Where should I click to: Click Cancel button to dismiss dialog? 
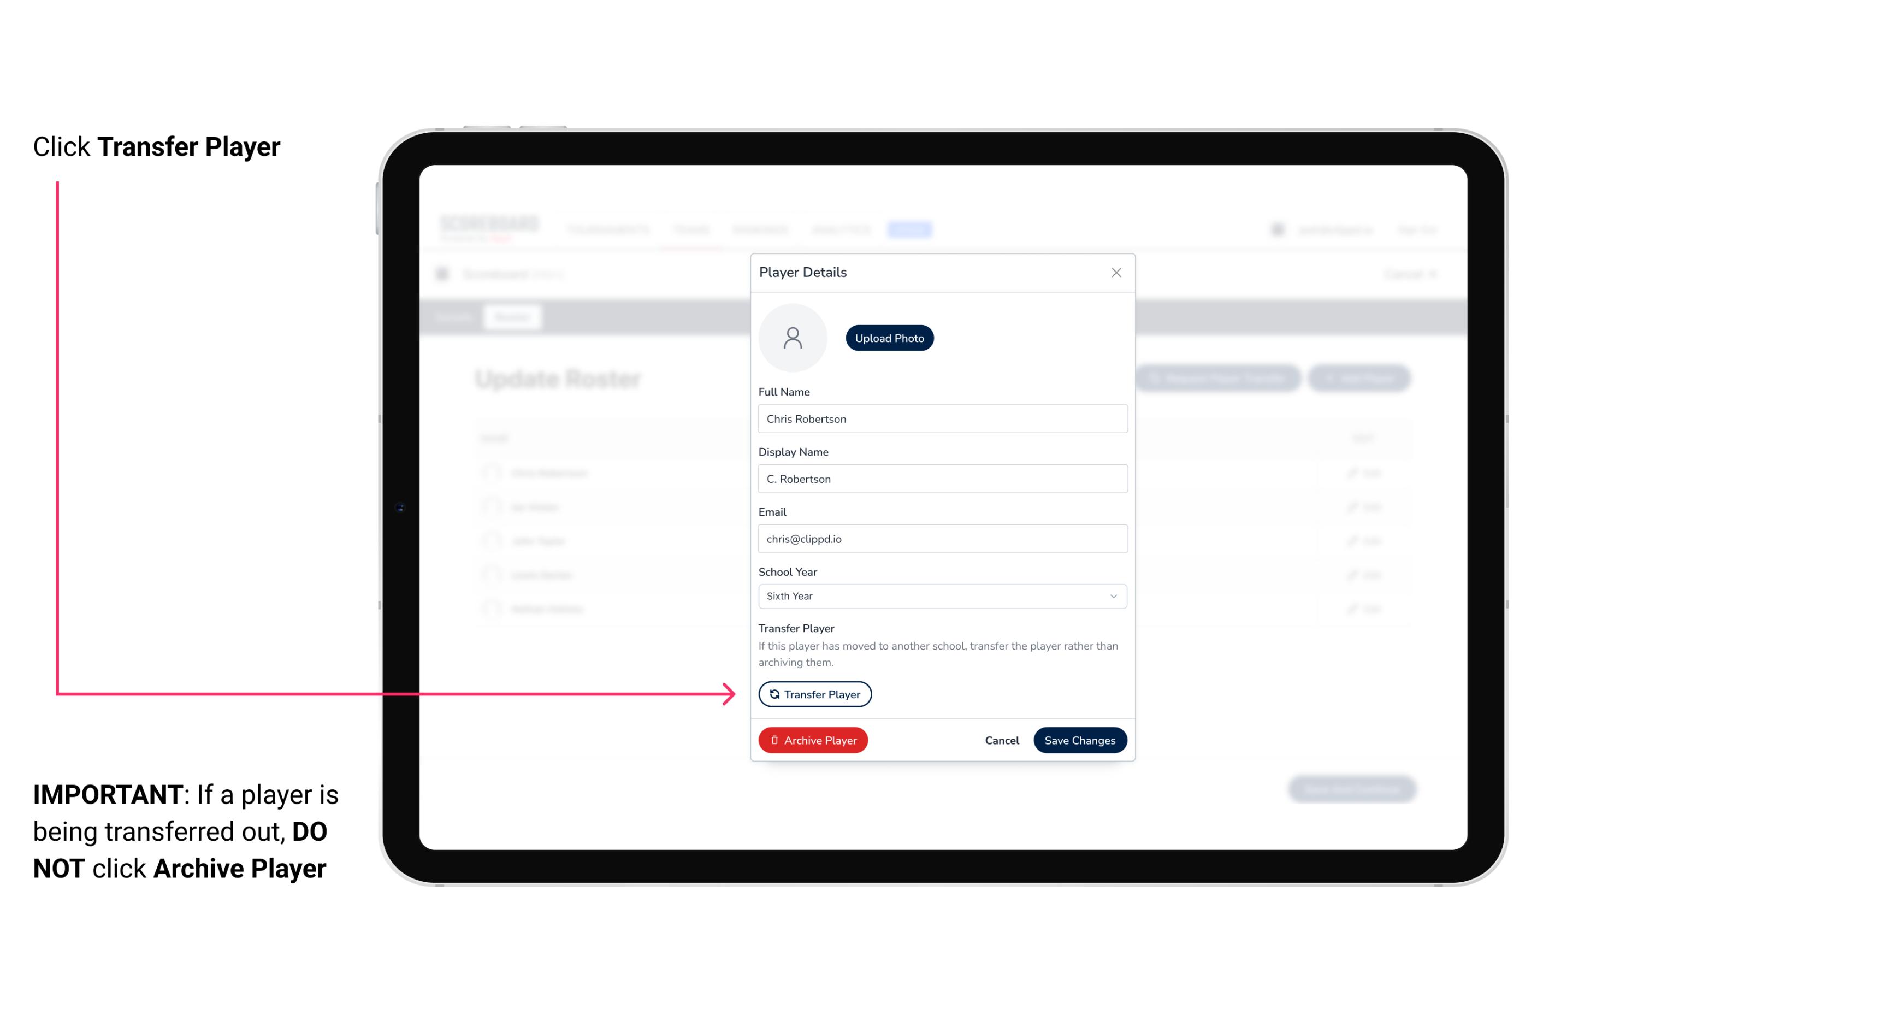click(x=1000, y=739)
